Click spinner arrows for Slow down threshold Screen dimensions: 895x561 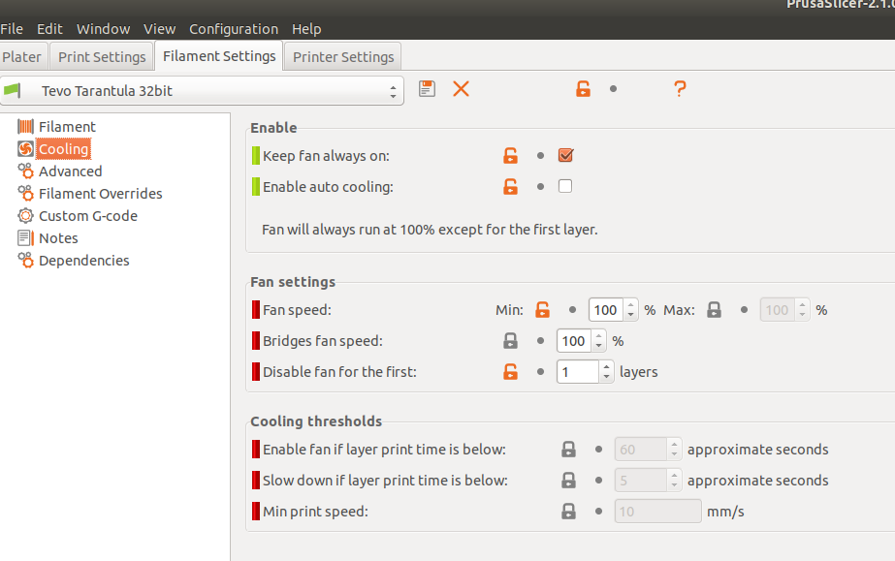point(674,480)
